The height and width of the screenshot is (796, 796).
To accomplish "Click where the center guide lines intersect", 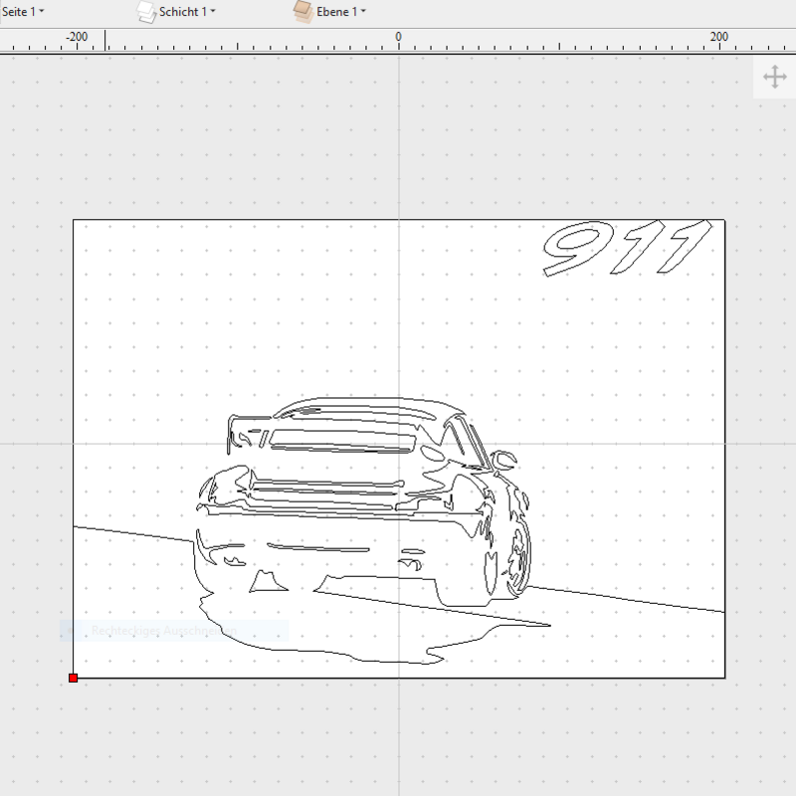I will (x=399, y=443).
